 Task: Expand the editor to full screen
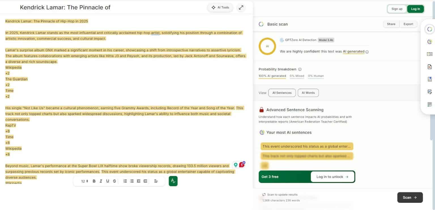pos(241,8)
